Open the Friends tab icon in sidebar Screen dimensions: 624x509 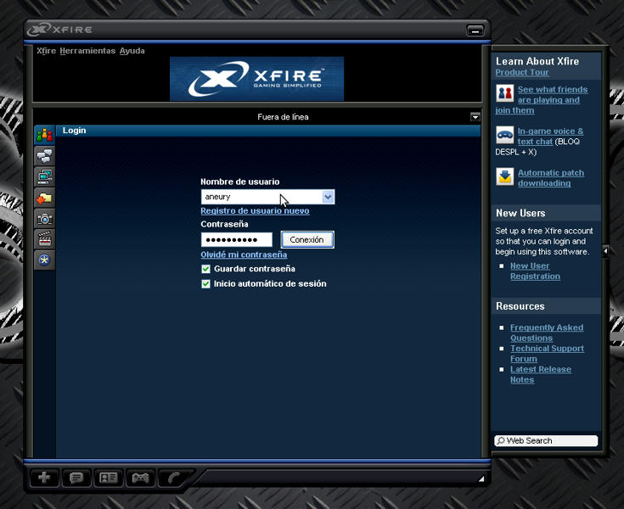click(44, 135)
